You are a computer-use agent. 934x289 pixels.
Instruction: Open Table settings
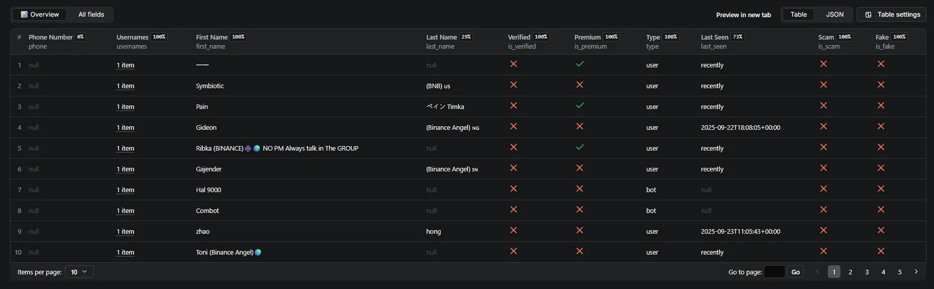(892, 15)
